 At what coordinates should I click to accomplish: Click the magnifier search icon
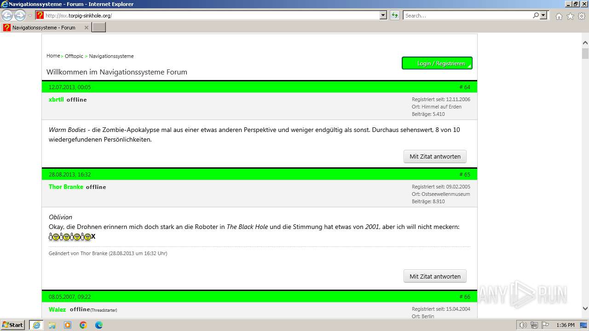[536, 15]
